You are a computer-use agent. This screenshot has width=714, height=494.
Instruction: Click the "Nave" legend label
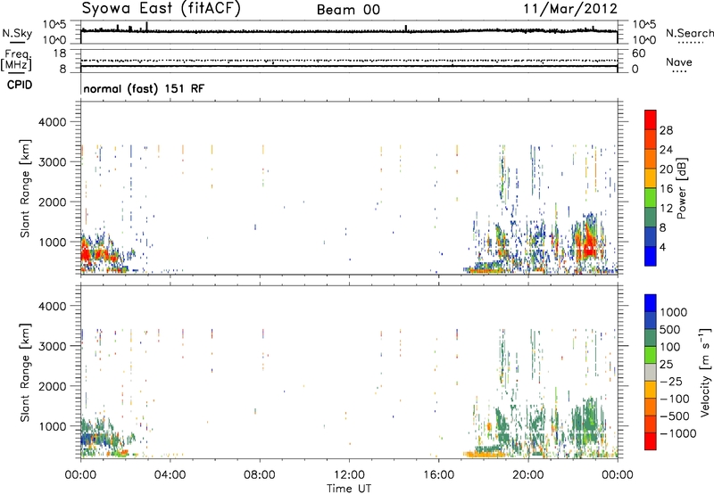pyautogui.click(x=679, y=62)
